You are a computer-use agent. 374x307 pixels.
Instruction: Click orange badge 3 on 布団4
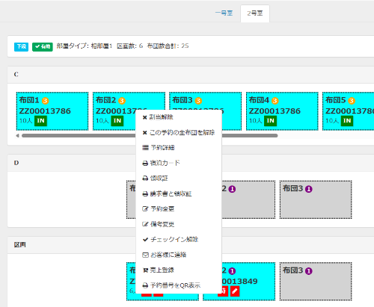tap(275, 101)
